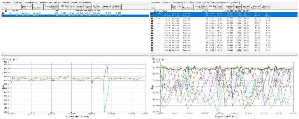Click Pair 15 icon in right window

pyautogui.click(x=152, y=47)
